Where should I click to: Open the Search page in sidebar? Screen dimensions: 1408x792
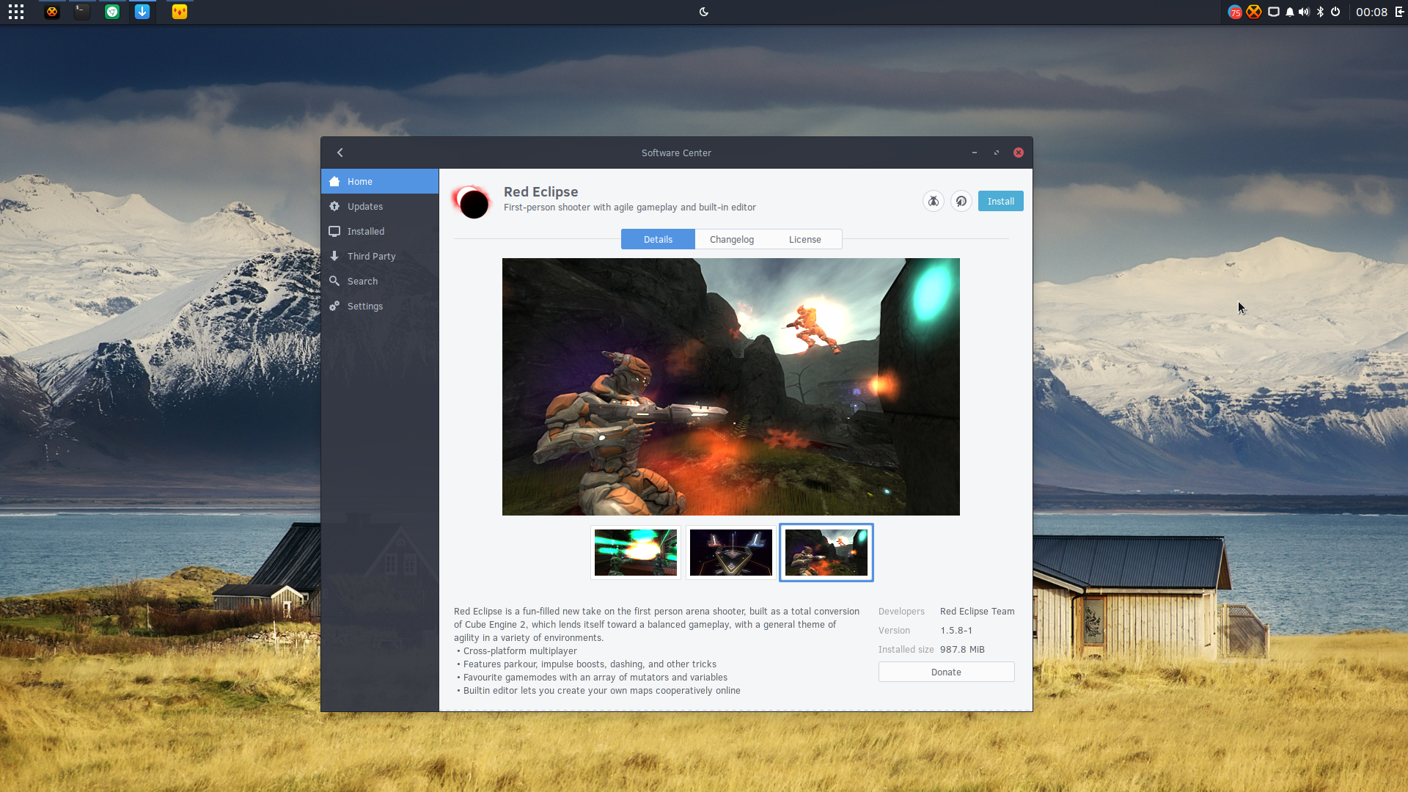tap(380, 281)
